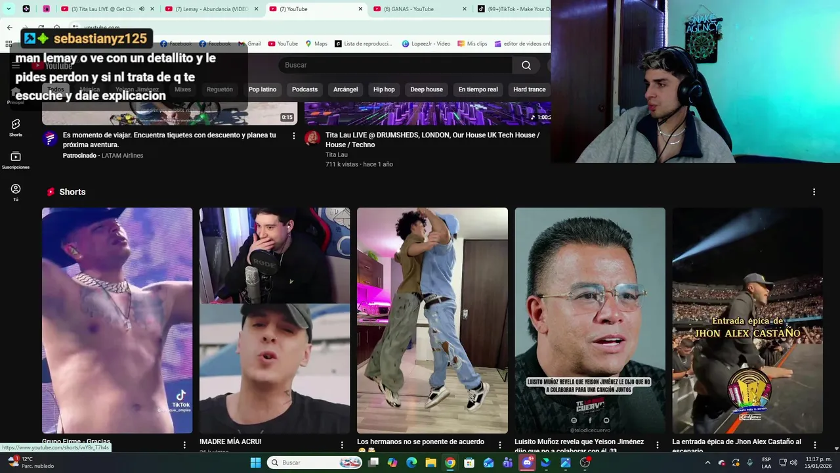The image size is (840, 473).
Task: Open options for Luisito Muñoz short
Action: coord(657,445)
